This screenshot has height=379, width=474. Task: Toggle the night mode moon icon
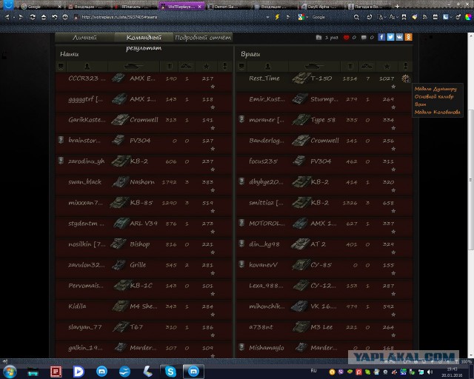click(x=446, y=17)
